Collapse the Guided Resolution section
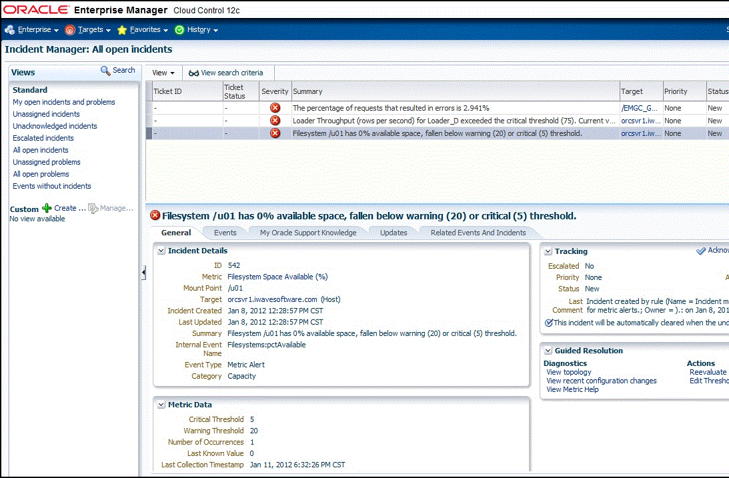The image size is (729, 478). [548, 351]
